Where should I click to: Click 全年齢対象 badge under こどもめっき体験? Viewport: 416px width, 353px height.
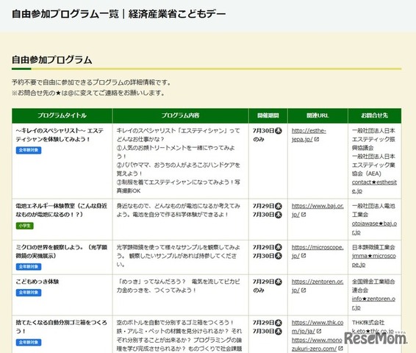(29, 293)
